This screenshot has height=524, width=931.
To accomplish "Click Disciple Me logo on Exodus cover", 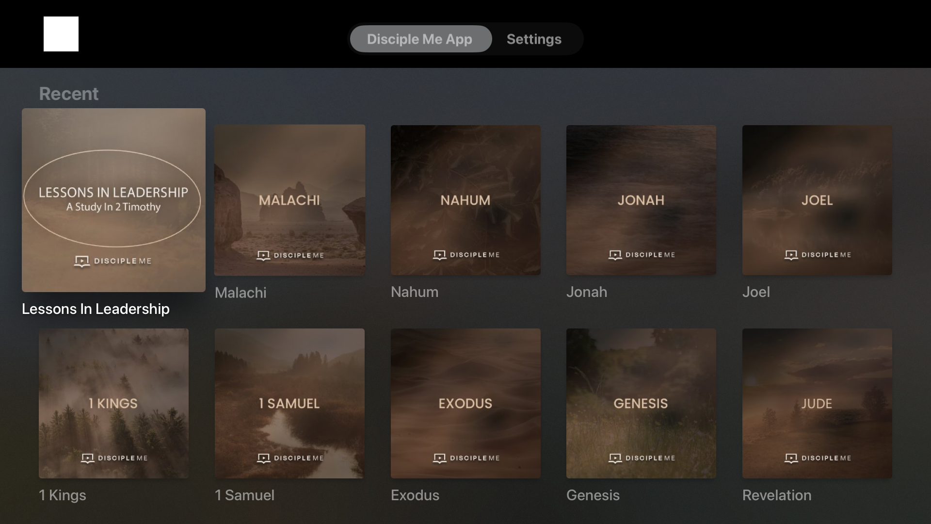I will coord(466,458).
